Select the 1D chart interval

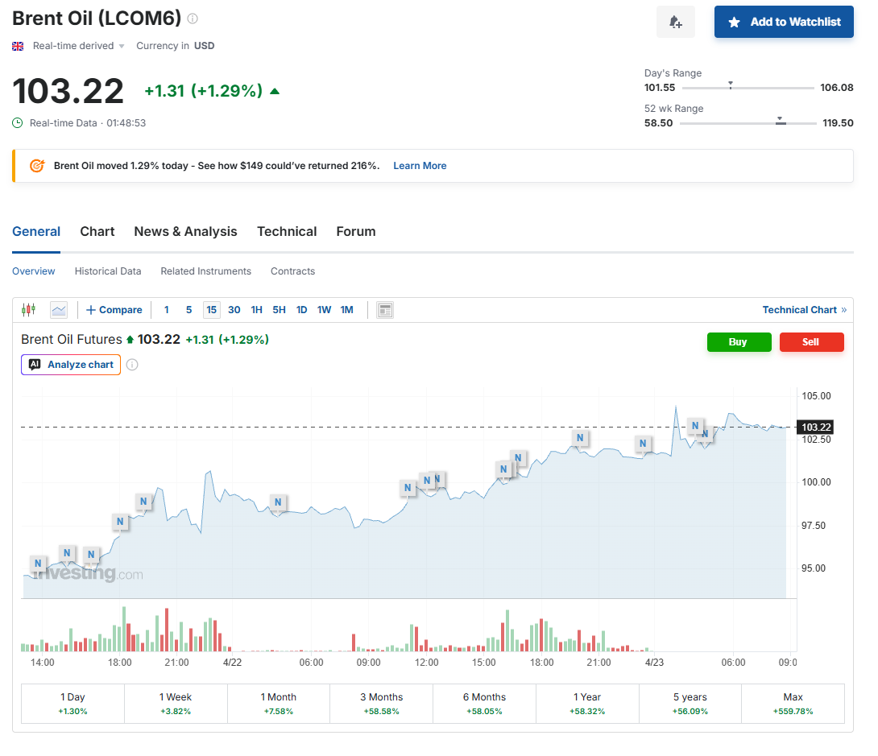click(x=301, y=310)
